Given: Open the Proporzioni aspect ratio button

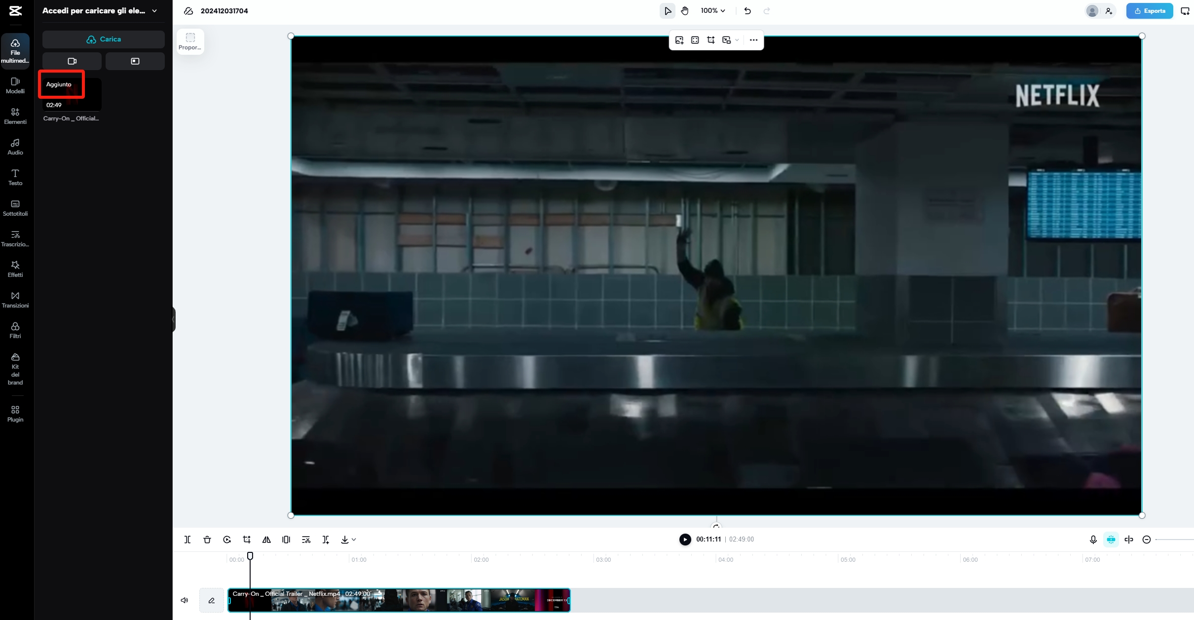Looking at the screenshot, I should [x=190, y=41].
